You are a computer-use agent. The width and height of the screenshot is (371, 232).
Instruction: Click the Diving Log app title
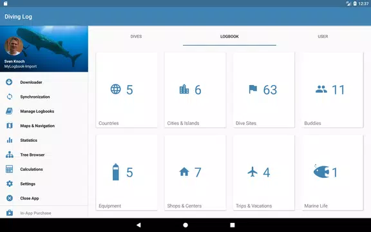coord(18,17)
